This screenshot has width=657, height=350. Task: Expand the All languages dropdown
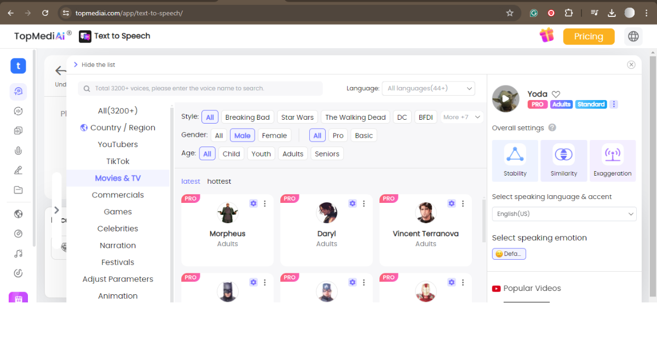tap(428, 88)
